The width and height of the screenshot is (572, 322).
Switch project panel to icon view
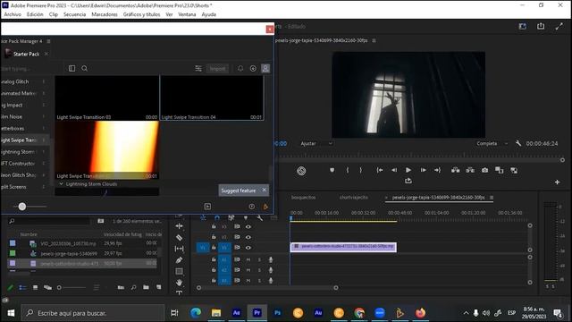pos(35,288)
